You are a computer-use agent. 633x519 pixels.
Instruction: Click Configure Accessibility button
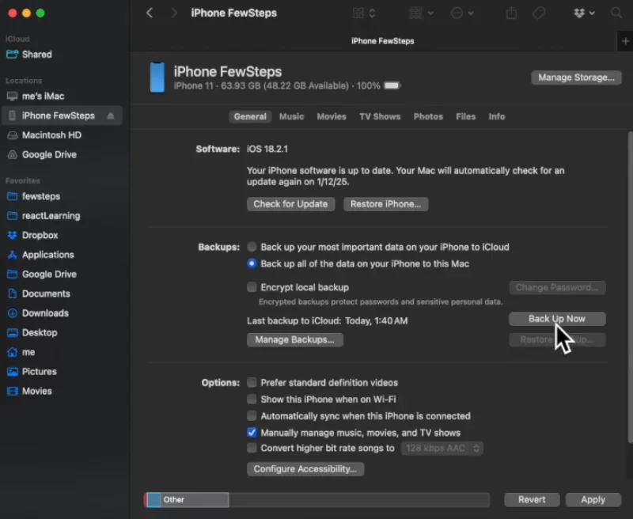[305, 469]
